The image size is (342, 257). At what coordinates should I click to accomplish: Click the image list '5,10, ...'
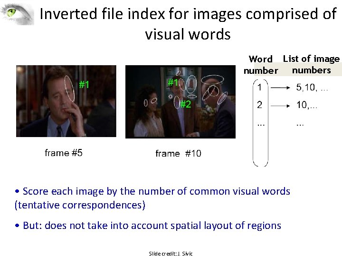(312, 88)
